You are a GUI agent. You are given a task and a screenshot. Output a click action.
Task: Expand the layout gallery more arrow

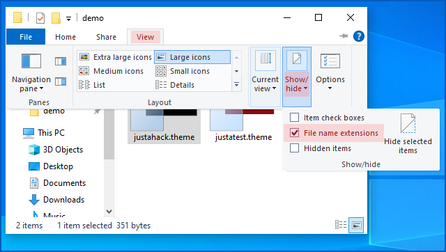click(236, 85)
